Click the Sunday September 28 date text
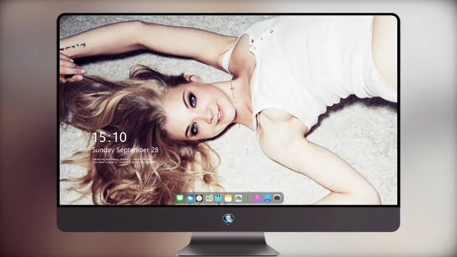Image resolution: width=457 pixels, height=257 pixels. [126, 150]
